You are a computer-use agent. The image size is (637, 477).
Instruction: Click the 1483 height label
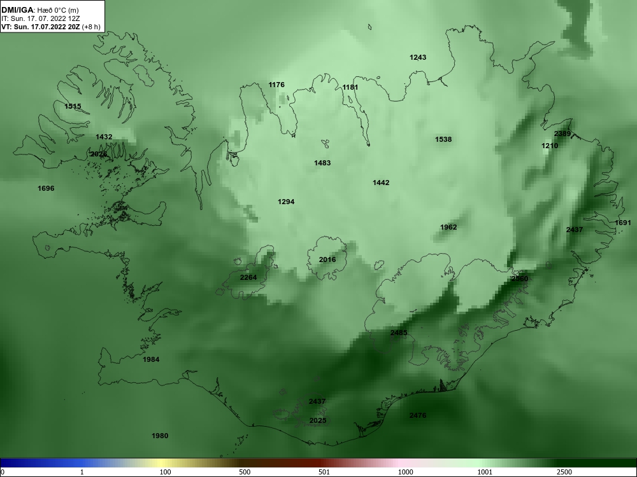coord(322,163)
